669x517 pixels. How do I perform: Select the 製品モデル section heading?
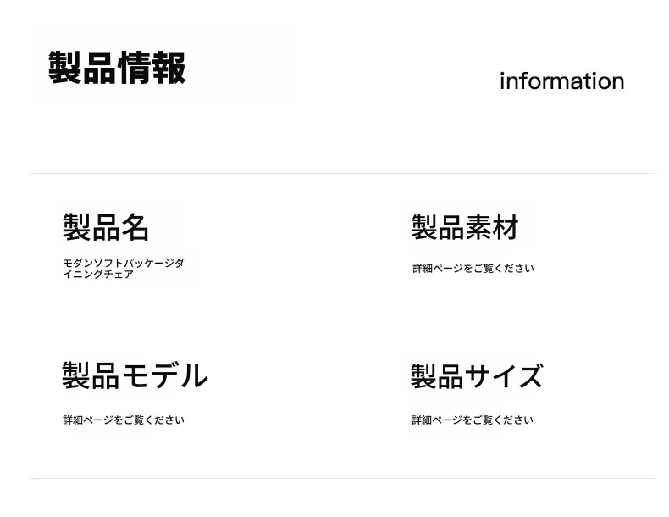tap(135, 375)
